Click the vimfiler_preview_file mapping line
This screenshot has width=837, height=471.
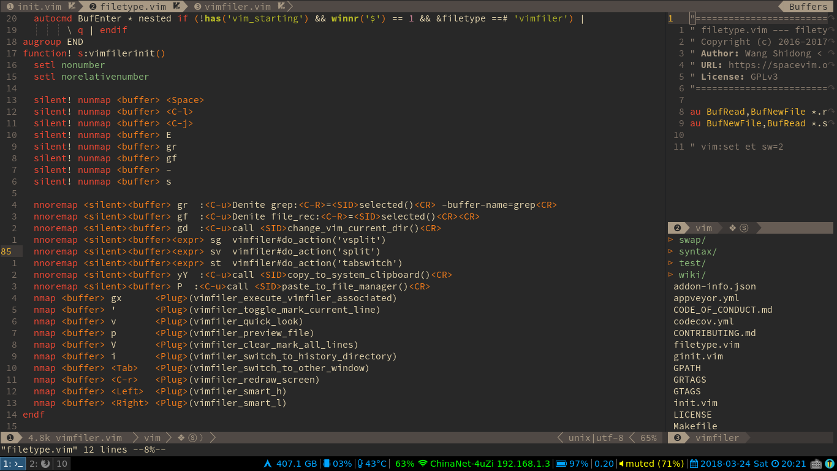tap(174, 333)
